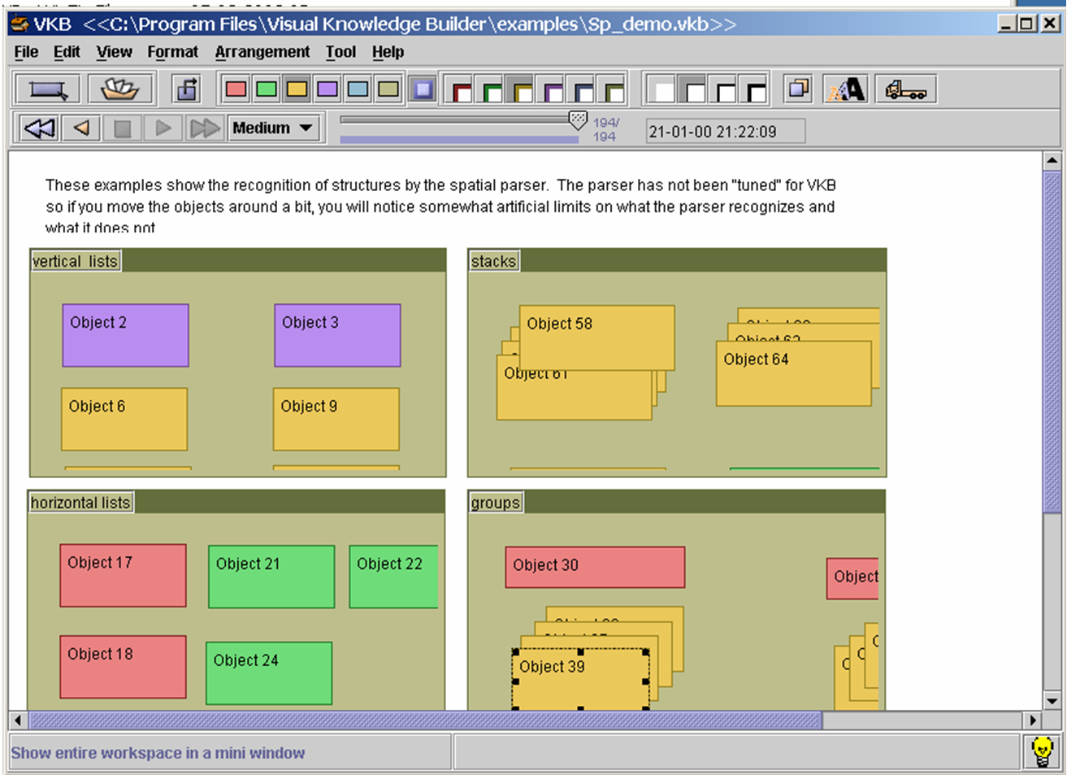Open the Help menu
The height and width of the screenshot is (775, 1067).
pyautogui.click(x=388, y=52)
